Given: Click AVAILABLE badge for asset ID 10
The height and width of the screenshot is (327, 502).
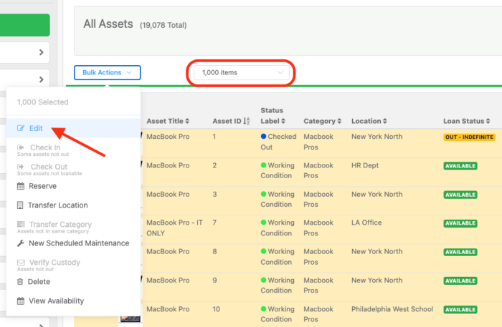Looking at the screenshot, I should pos(460,309).
